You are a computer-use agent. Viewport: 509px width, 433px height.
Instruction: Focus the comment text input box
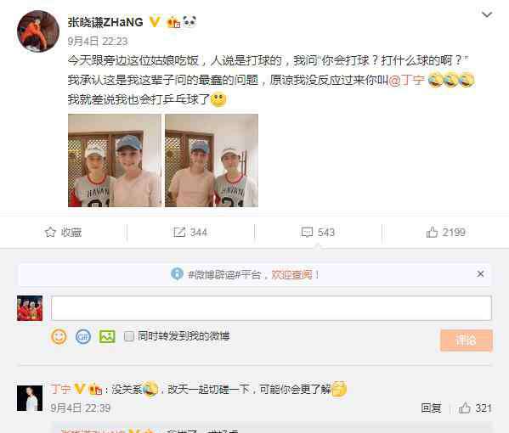coord(271,308)
